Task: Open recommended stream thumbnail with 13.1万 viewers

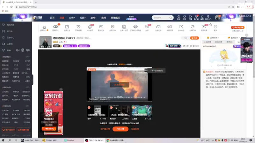Action: (x=97, y=111)
